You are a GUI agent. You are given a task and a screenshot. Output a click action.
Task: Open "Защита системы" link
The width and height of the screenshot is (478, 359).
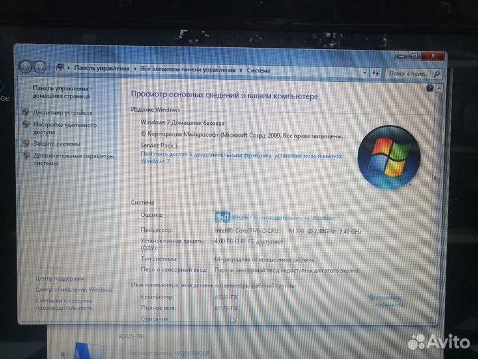56,144
